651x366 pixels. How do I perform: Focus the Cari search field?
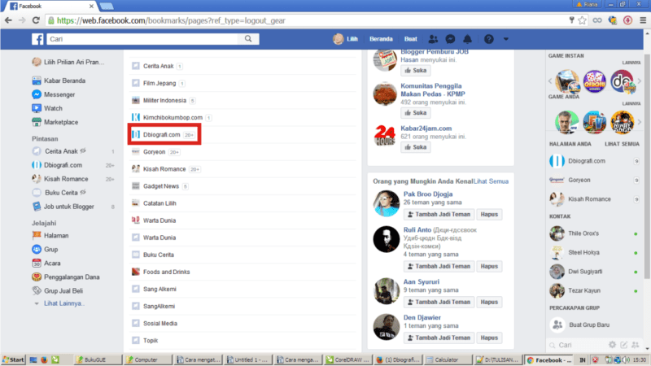(142, 39)
